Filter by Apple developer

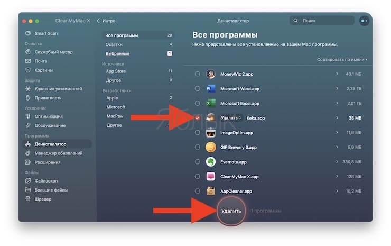tap(138, 98)
